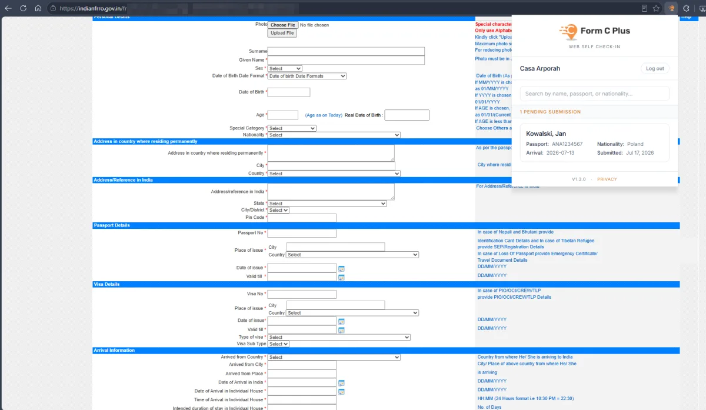Open calendar for passport Valid till
The image size is (706, 410).
[341, 277]
